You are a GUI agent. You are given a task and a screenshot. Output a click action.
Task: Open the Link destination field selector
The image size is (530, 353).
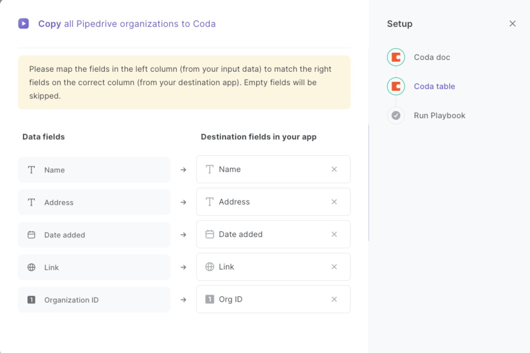pos(273,267)
